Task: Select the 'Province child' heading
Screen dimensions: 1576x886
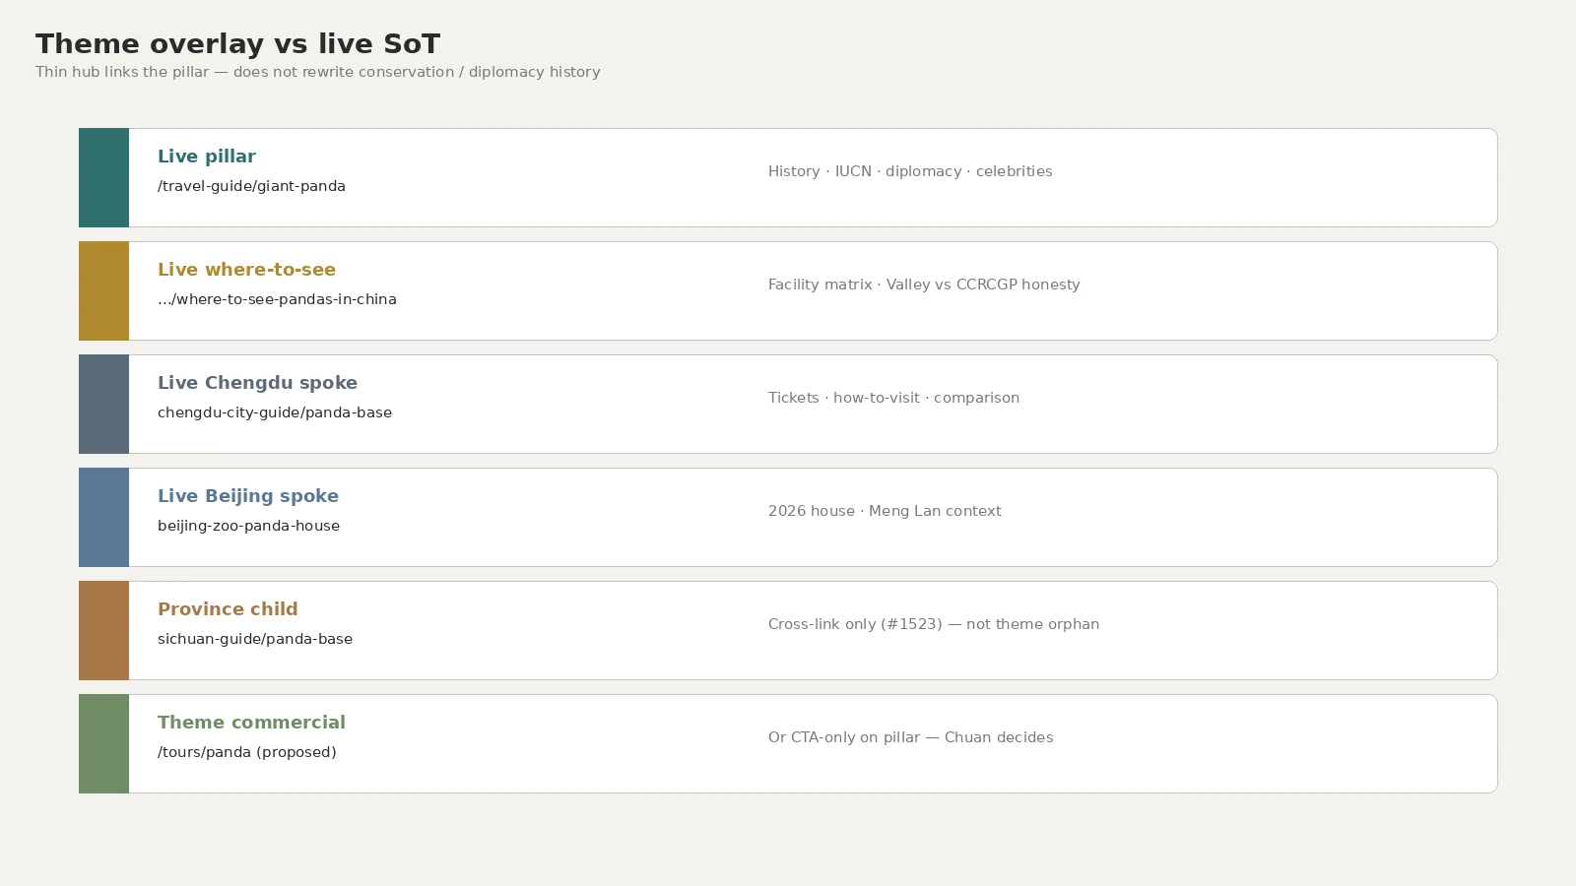Action: coord(228,609)
